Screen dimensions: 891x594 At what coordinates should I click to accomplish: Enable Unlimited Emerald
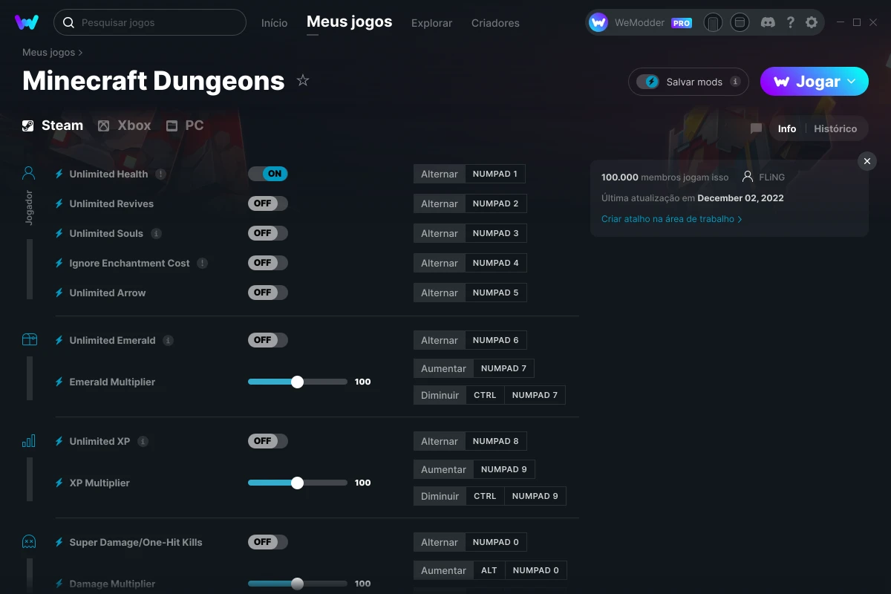tap(267, 339)
